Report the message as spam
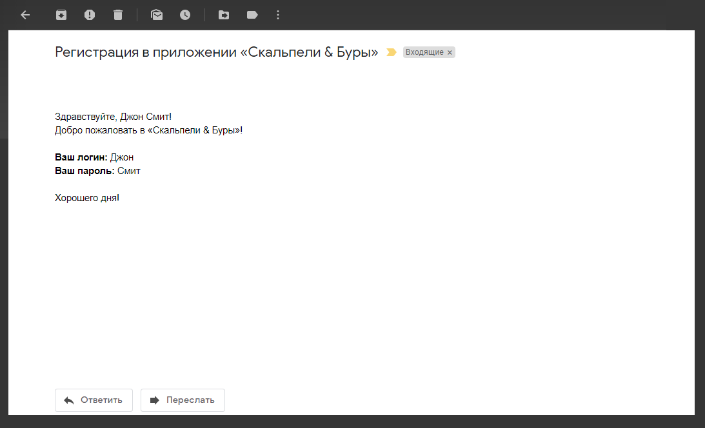 [90, 15]
